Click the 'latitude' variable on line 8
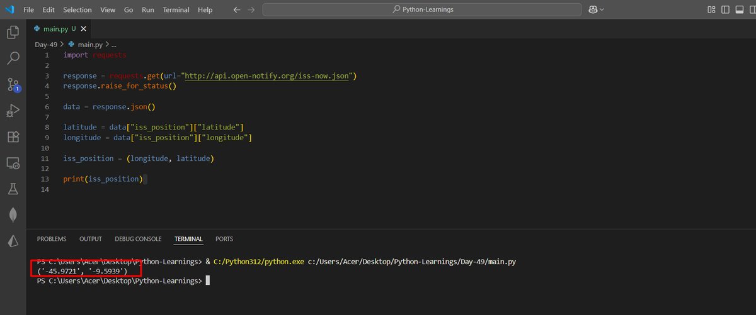The height and width of the screenshot is (315, 756). [80, 127]
